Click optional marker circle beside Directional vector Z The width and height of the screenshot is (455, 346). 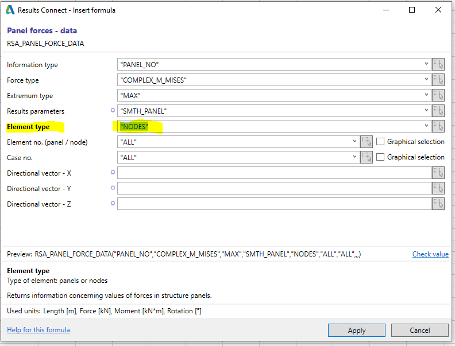(113, 203)
